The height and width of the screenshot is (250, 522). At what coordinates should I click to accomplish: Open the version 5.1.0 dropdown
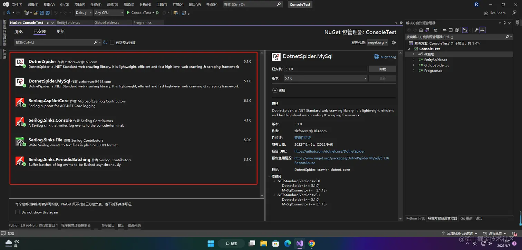pyautogui.click(x=326, y=78)
